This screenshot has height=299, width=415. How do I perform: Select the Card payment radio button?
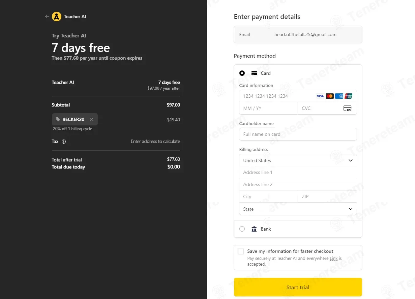pos(242,73)
